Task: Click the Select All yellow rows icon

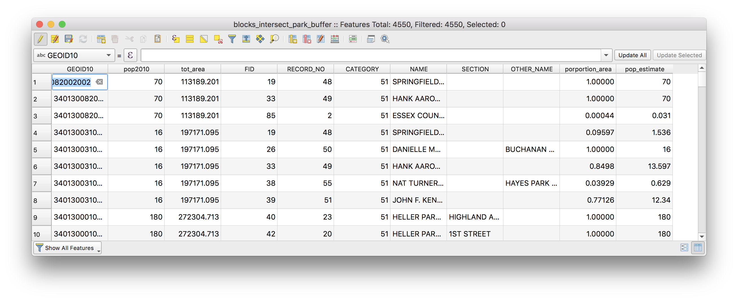Action: [190, 39]
